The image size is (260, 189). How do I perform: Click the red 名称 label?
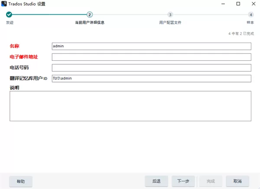pos(14,46)
